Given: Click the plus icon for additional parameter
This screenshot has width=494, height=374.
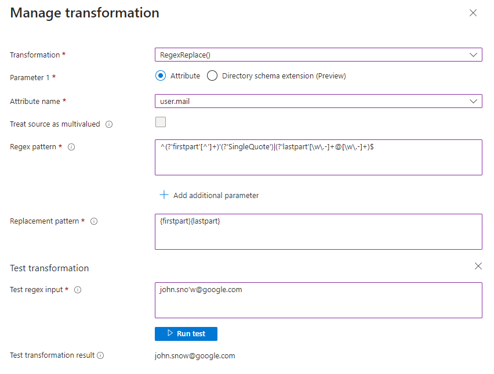Looking at the screenshot, I should 164,195.
